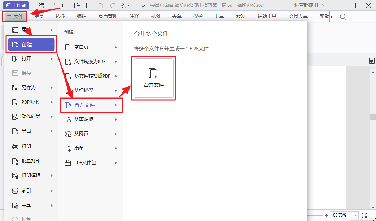Click the vertical scrollbar down arrow
This screenshot has height=221, width=376.
(x=373, y=207)
